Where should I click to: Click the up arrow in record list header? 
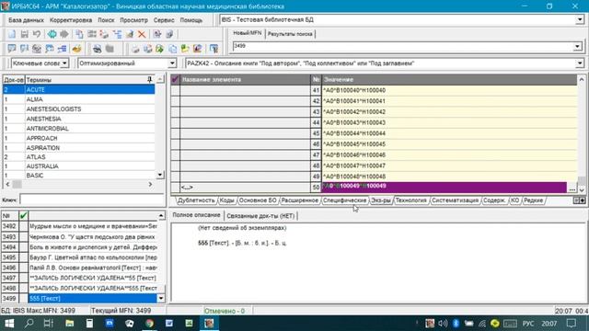(x=161, y=215)
